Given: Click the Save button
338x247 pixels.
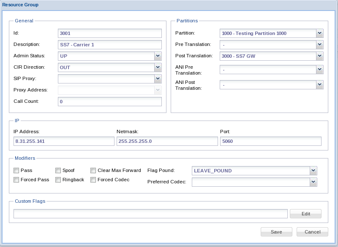Looking at the screenshot, I should click(276, 232).
